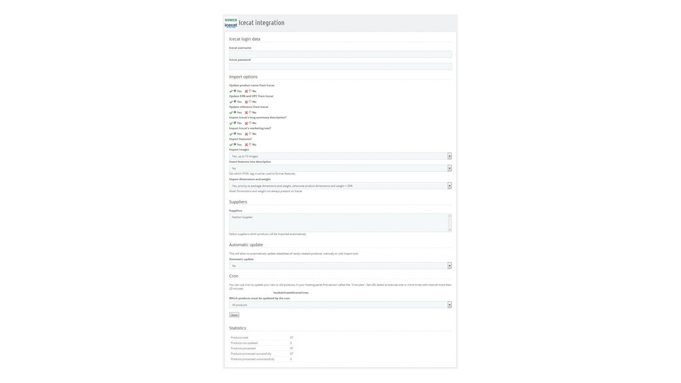Click green checkmark under Import Icecat's marketing text

click(x=231, y=134)
